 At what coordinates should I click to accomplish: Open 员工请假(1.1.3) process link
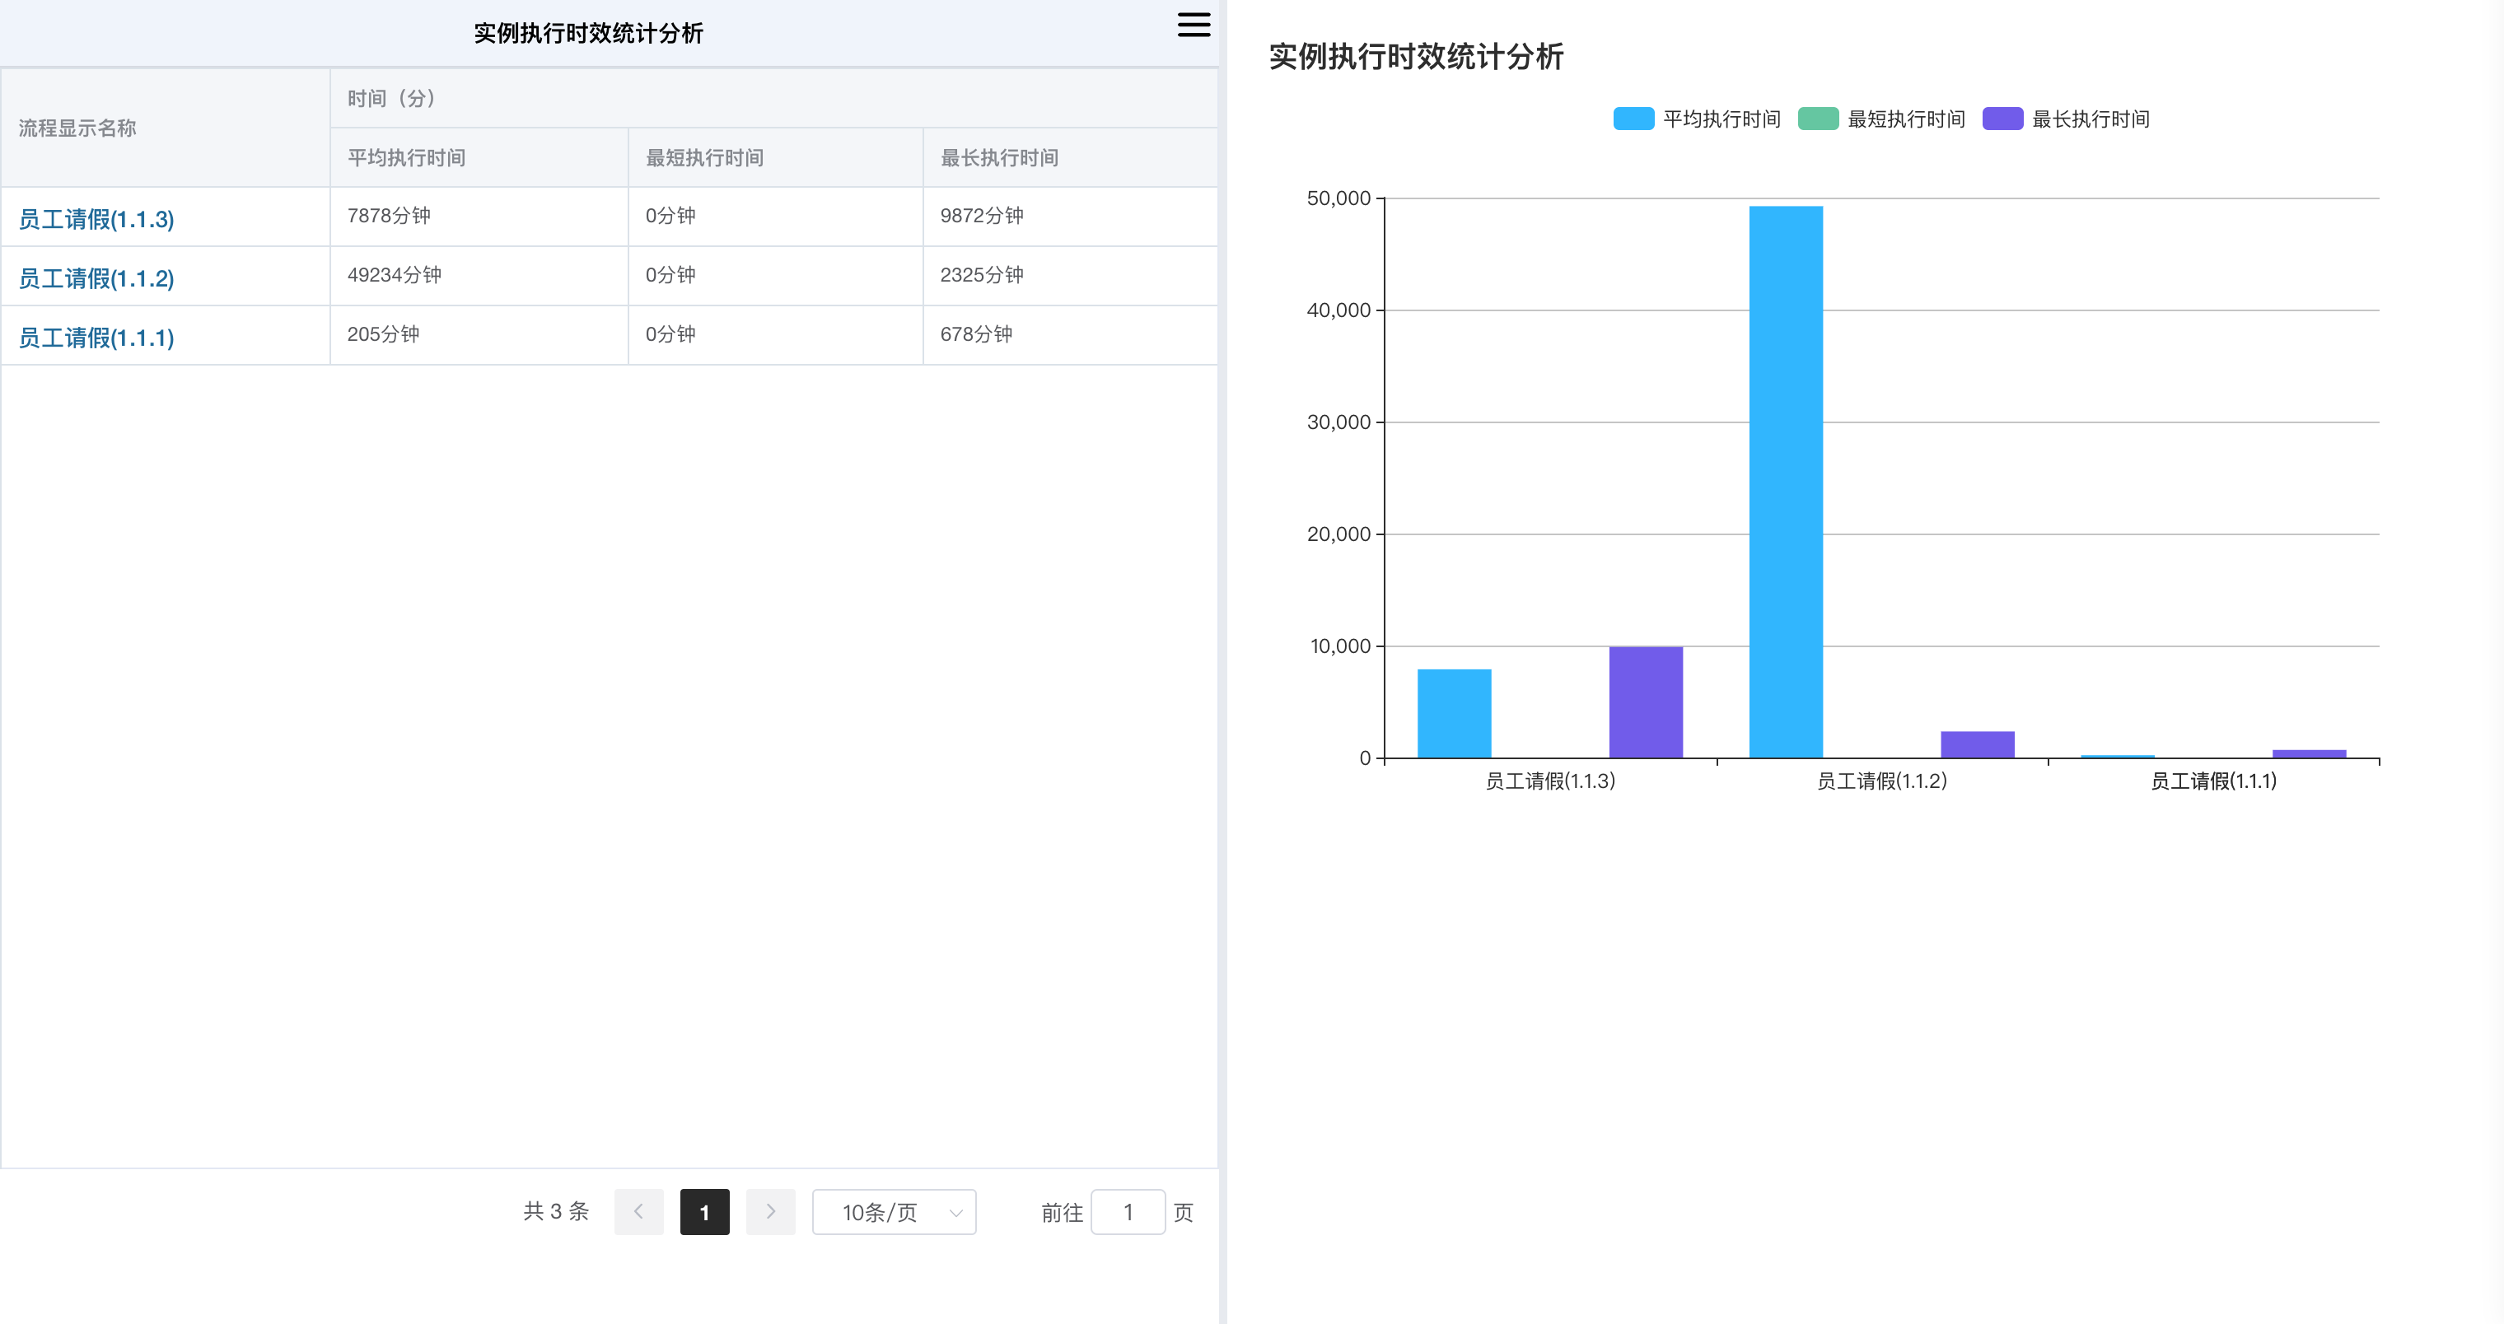[x=96, y=220]
